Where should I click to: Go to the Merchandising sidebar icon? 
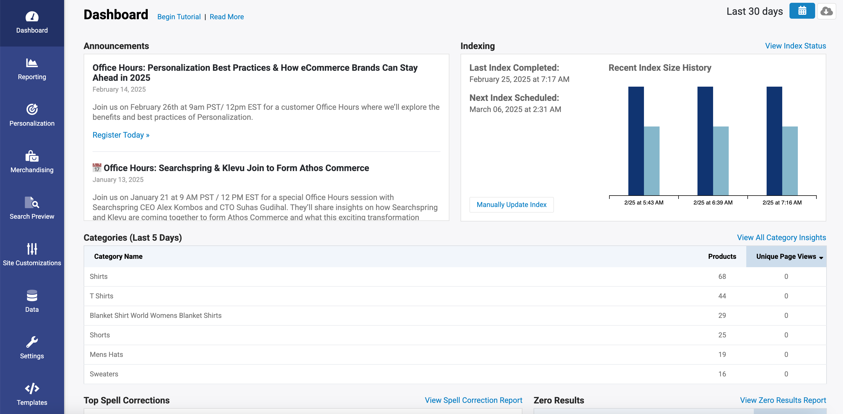(32, 156)
